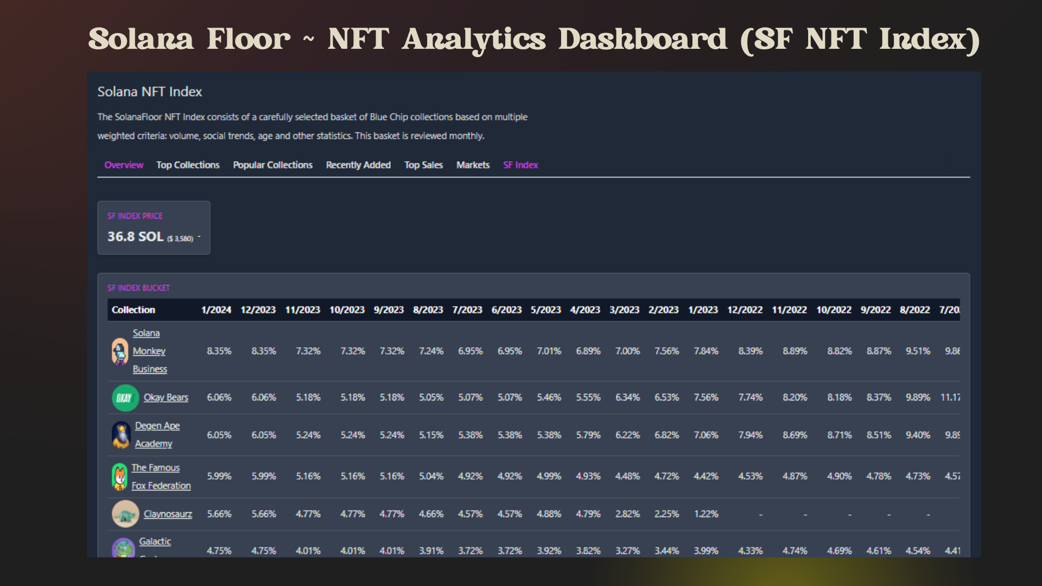Click the Solana Monkey Business avatar icon
Image resolution: width=1042 pixels, height=586 pixels.
[x=120, y=352]
